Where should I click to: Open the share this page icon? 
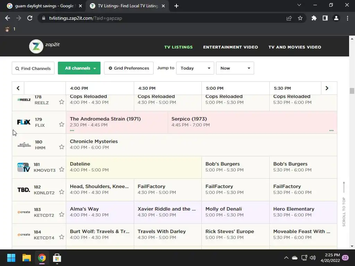tap(289, 18)
